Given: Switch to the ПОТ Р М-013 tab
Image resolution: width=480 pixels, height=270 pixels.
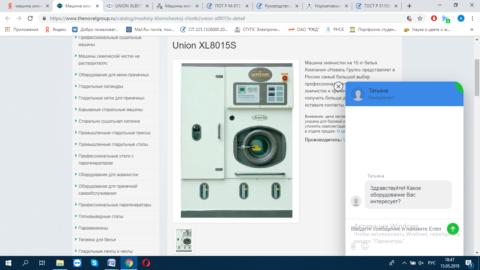Looking at the screenshot, I should tap(228, 6).
